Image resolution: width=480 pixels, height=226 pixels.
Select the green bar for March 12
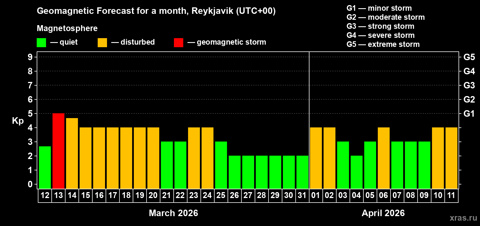[45, 168]
